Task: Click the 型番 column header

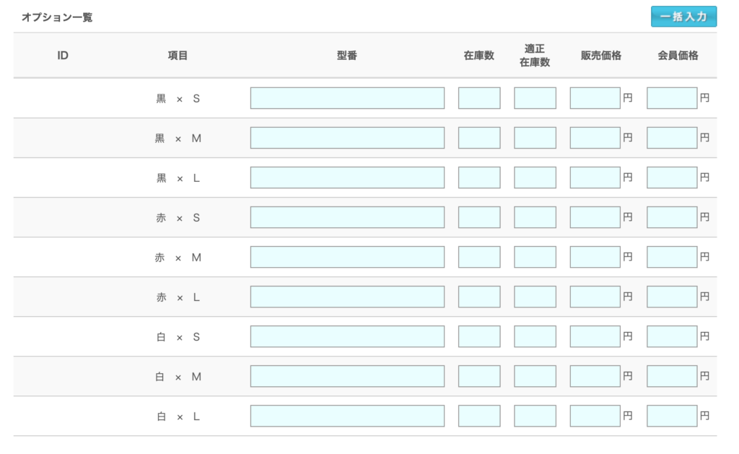Action: point(347,55)
